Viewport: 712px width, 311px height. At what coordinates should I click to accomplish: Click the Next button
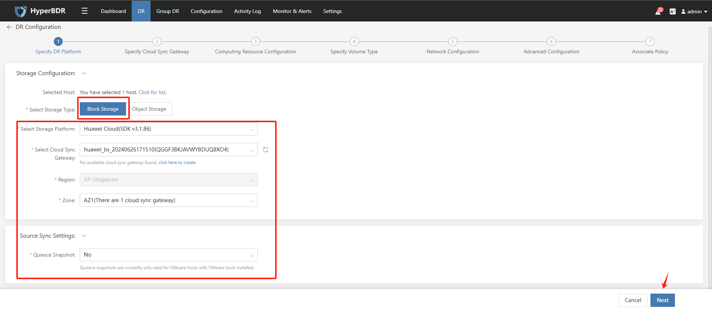click(663, 300)
